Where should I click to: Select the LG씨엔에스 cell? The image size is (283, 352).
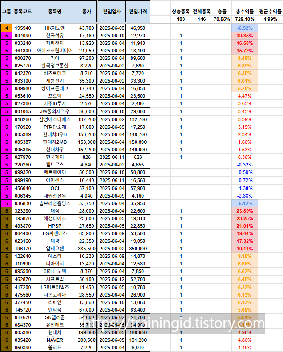pyautogui.click(x=55, y=233)
